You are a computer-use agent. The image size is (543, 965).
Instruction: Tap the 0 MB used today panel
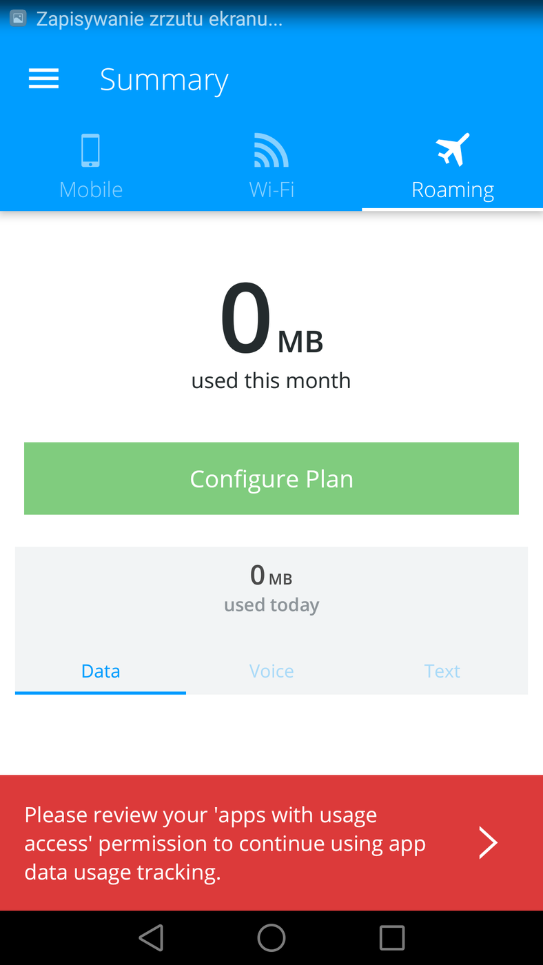(271, 588)
